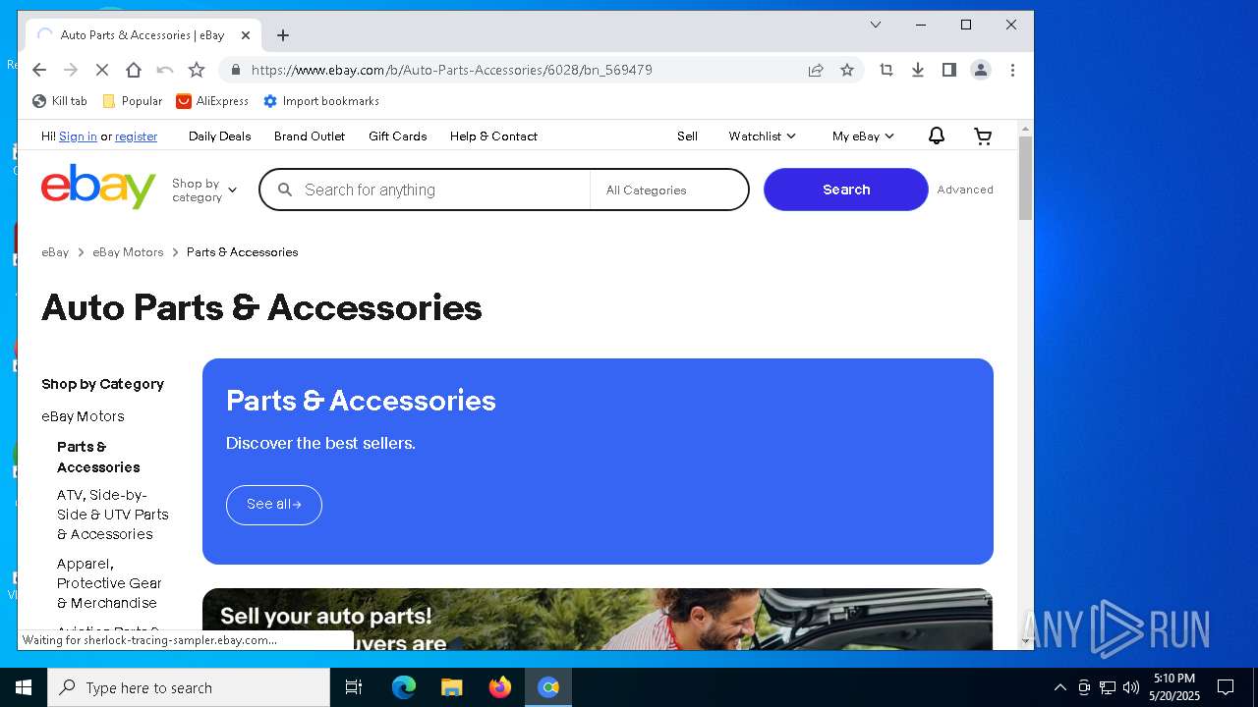Click the Sell link
The width and height of the screenshot is (1258, 707).
687,136
